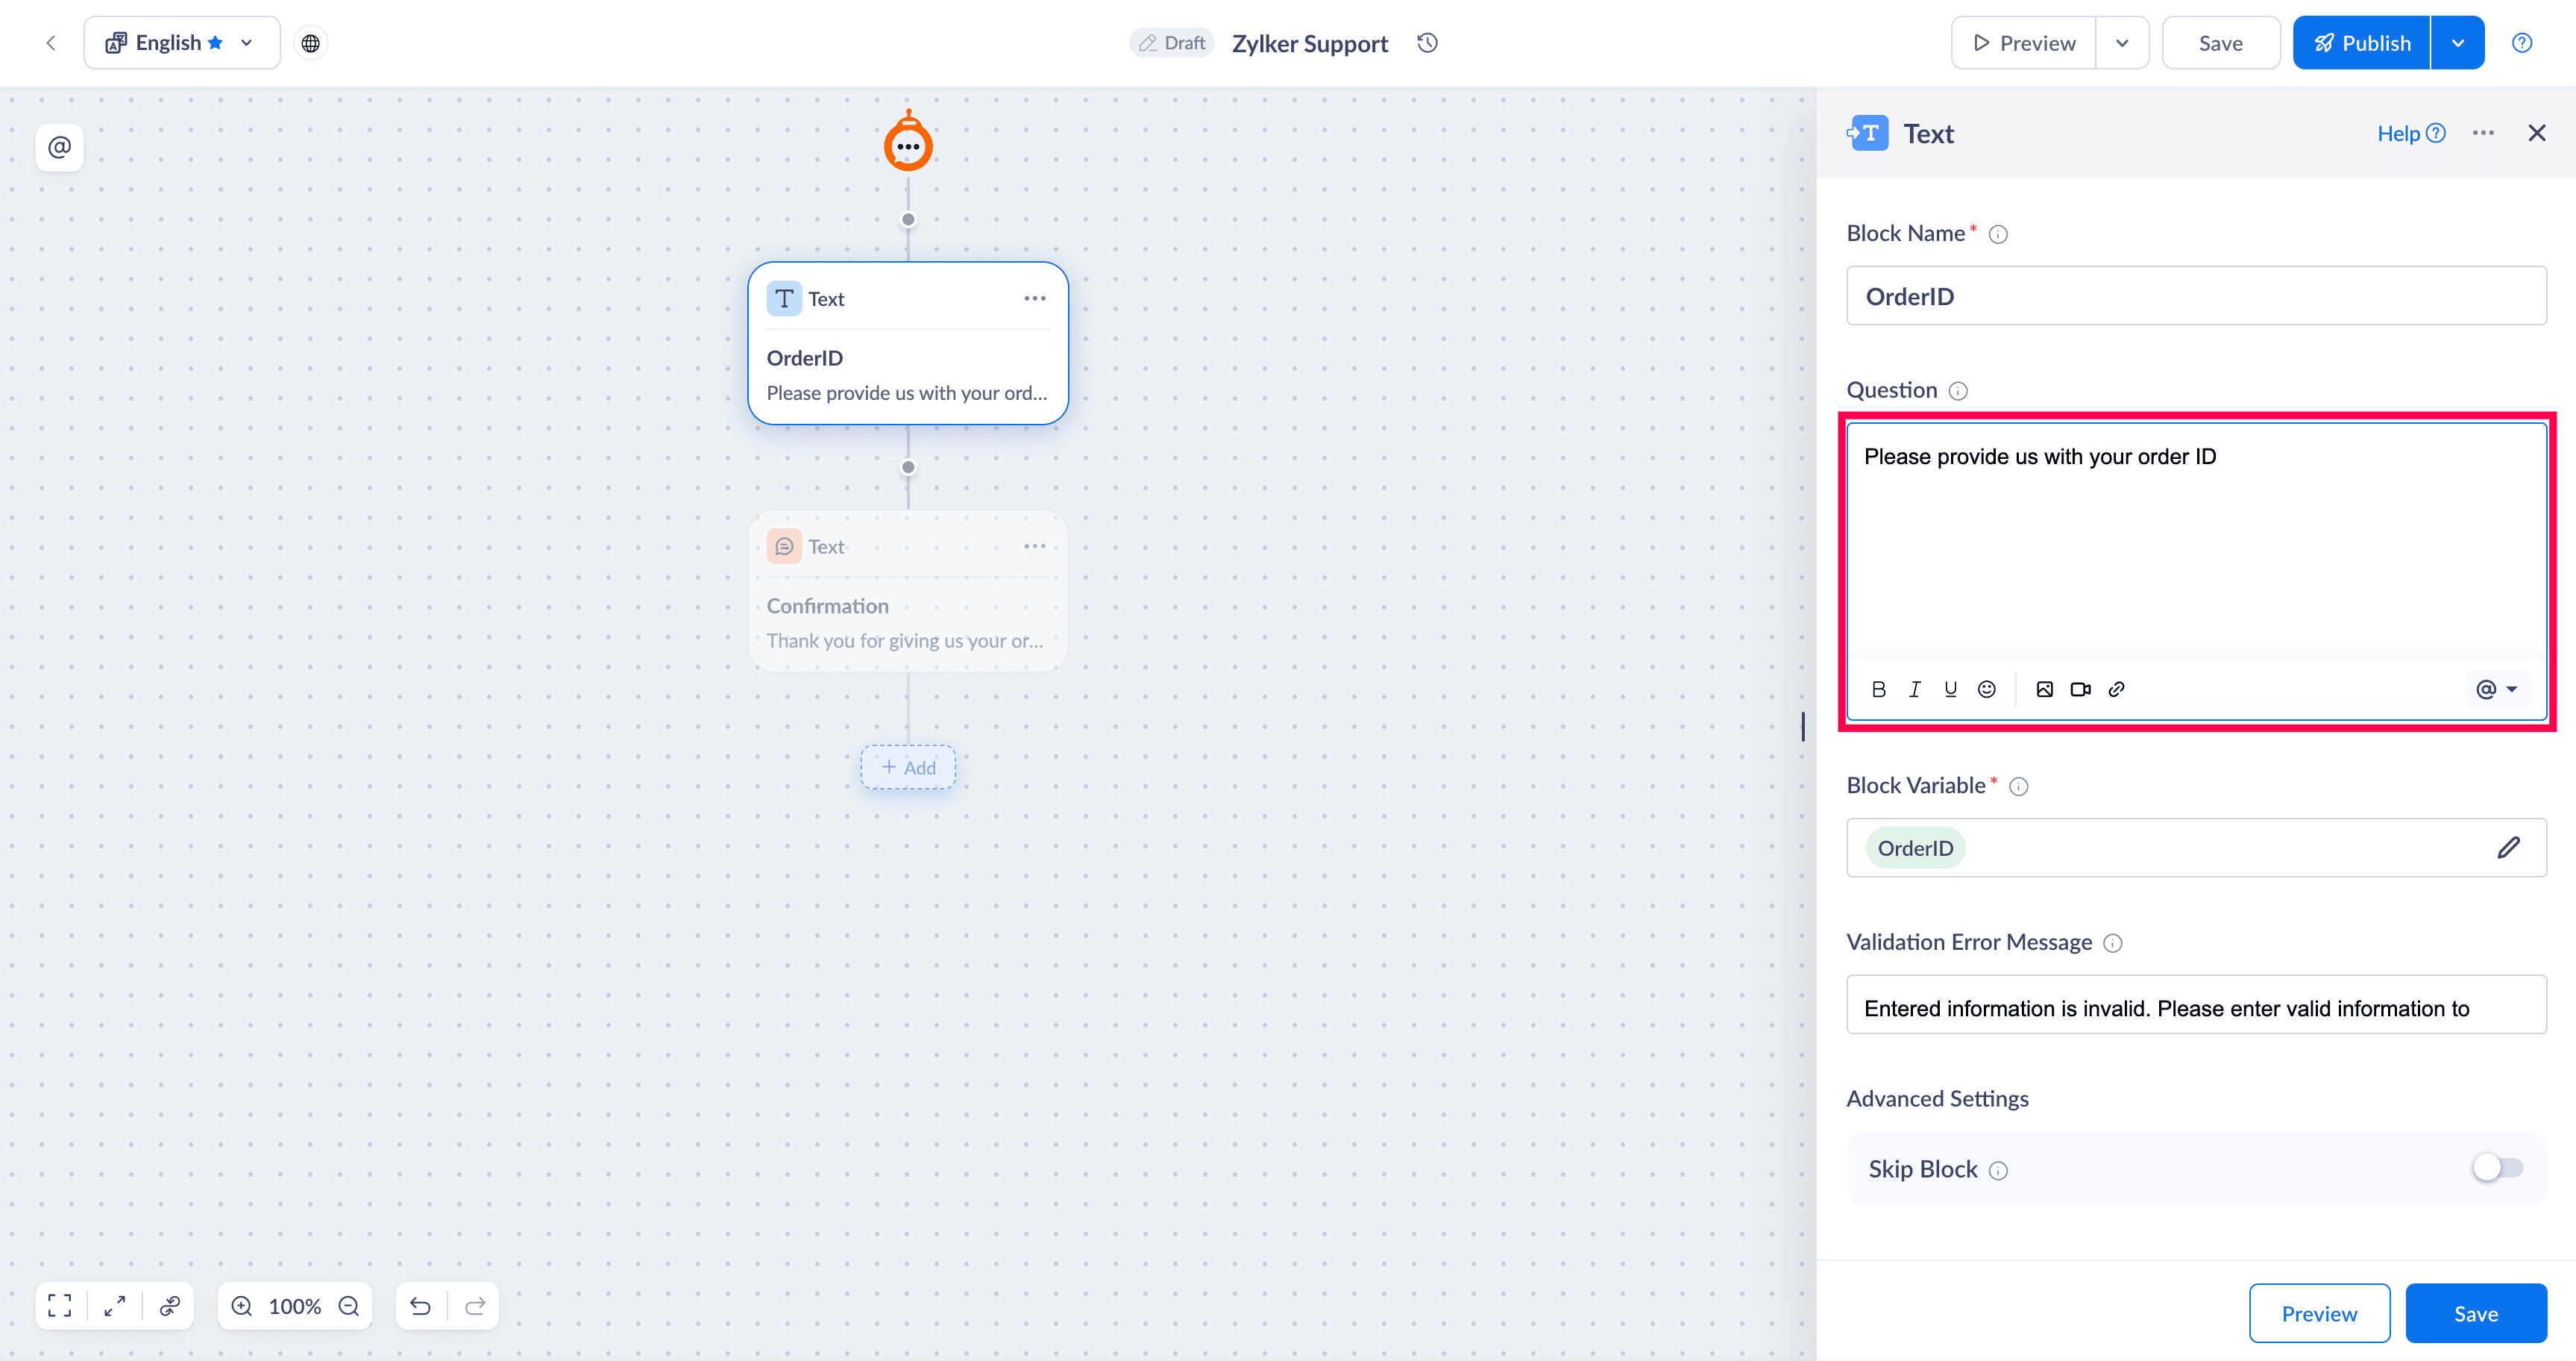Click the Add block button
The width and height of the screenshot is (2576, 1361).
tap(908, 768)
